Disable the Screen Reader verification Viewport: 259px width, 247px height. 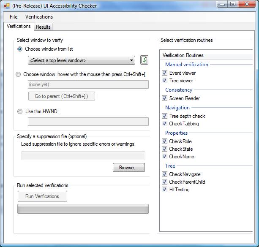coord(165,98)
